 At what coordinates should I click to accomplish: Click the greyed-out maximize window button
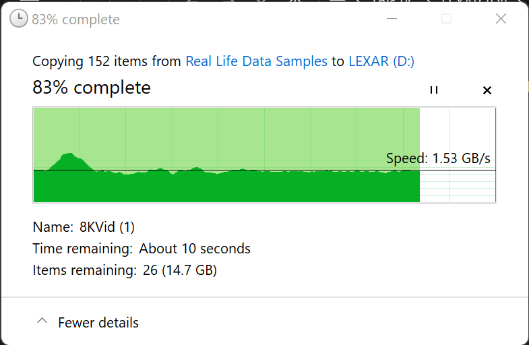tap(446, 19)
